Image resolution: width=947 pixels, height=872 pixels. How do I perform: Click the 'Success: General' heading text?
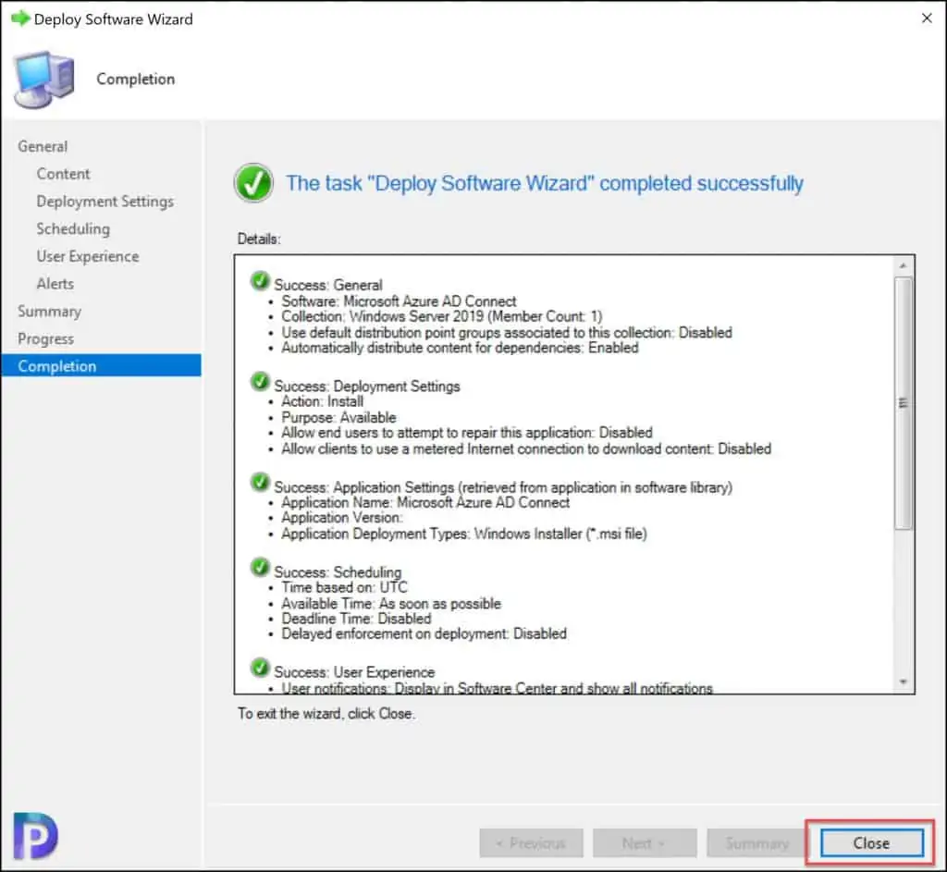point(328,285)
